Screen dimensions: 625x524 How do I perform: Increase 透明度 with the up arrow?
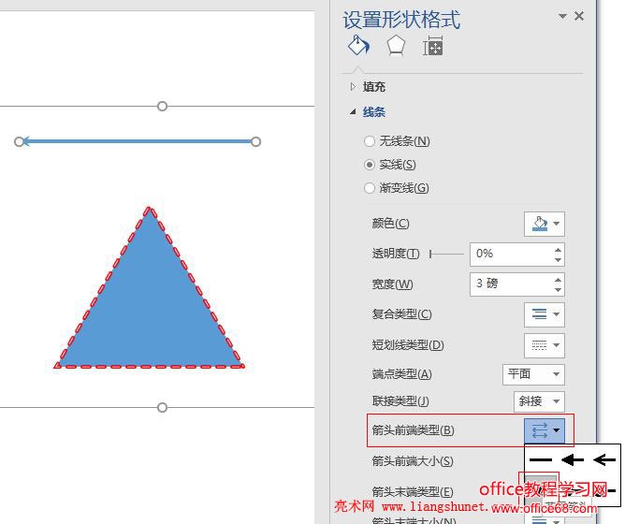point(558,250)
